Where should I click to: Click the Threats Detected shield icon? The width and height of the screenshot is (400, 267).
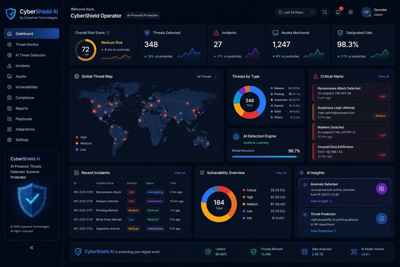click(147, 33)
